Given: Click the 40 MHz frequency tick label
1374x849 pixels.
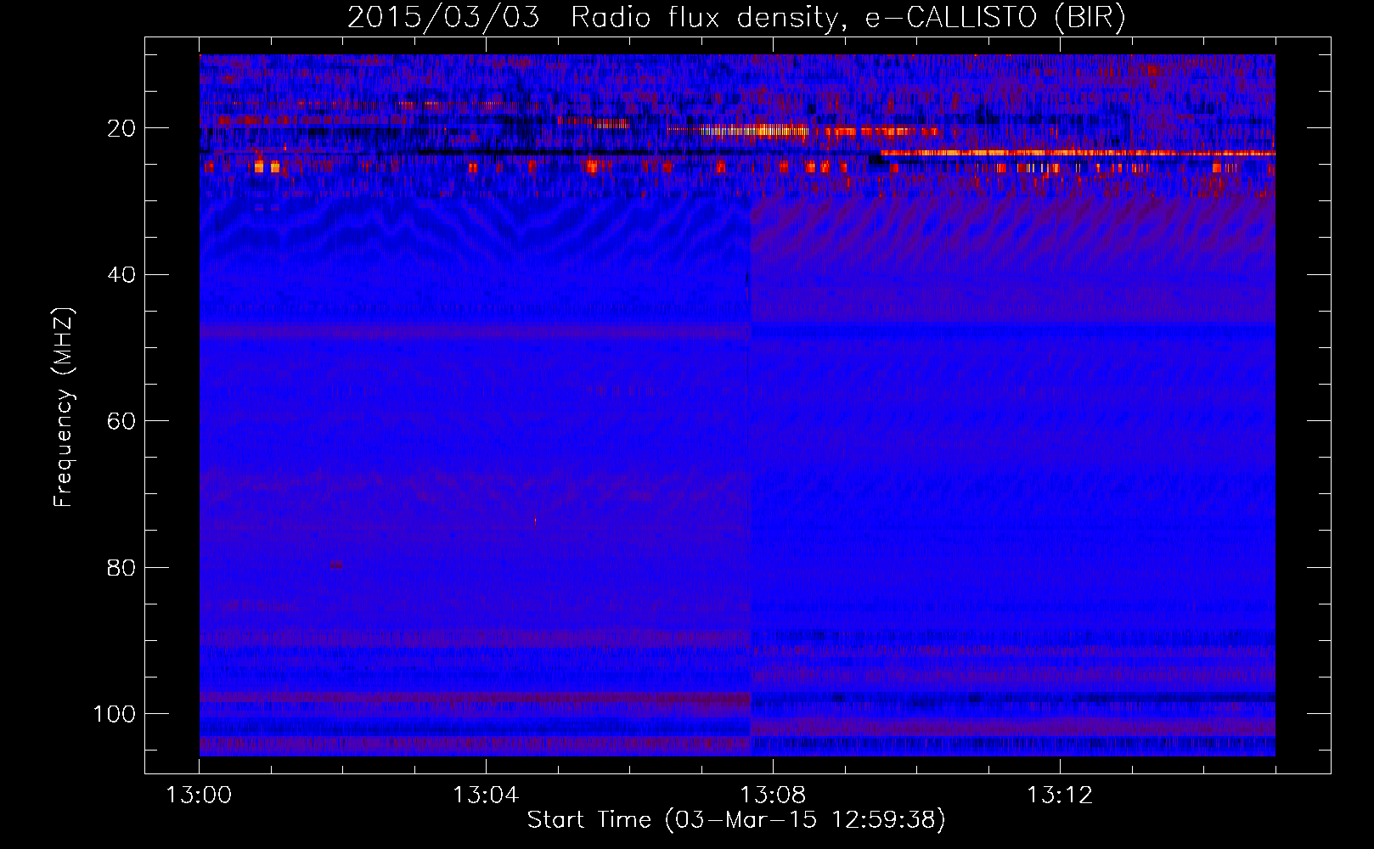Looking at the screenshot, I should 122,275.
